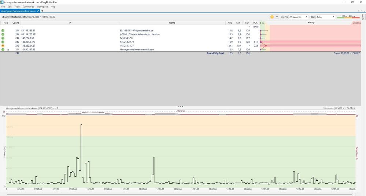Click the PingPlotter app icon in title bar
The height and width of the screenshot is (196, 366).
[2, 2]
